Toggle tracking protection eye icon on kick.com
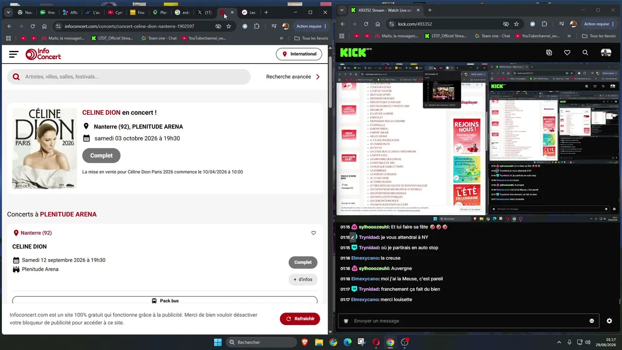This screenshot has width=622, height=350. point(506,24)
